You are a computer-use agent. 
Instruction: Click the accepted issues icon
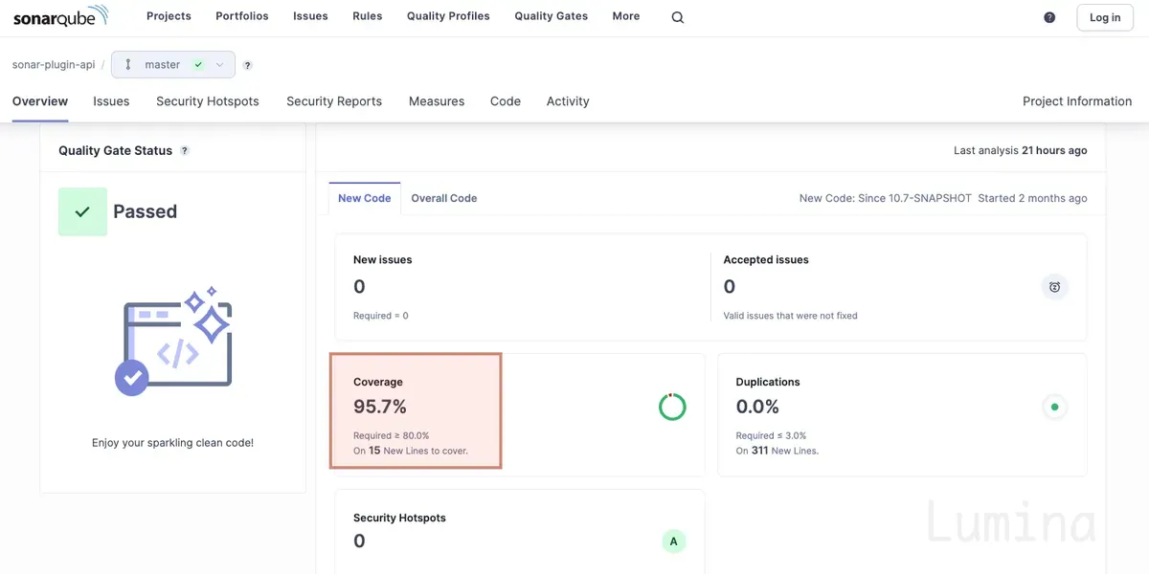(x=1054, y=286)
